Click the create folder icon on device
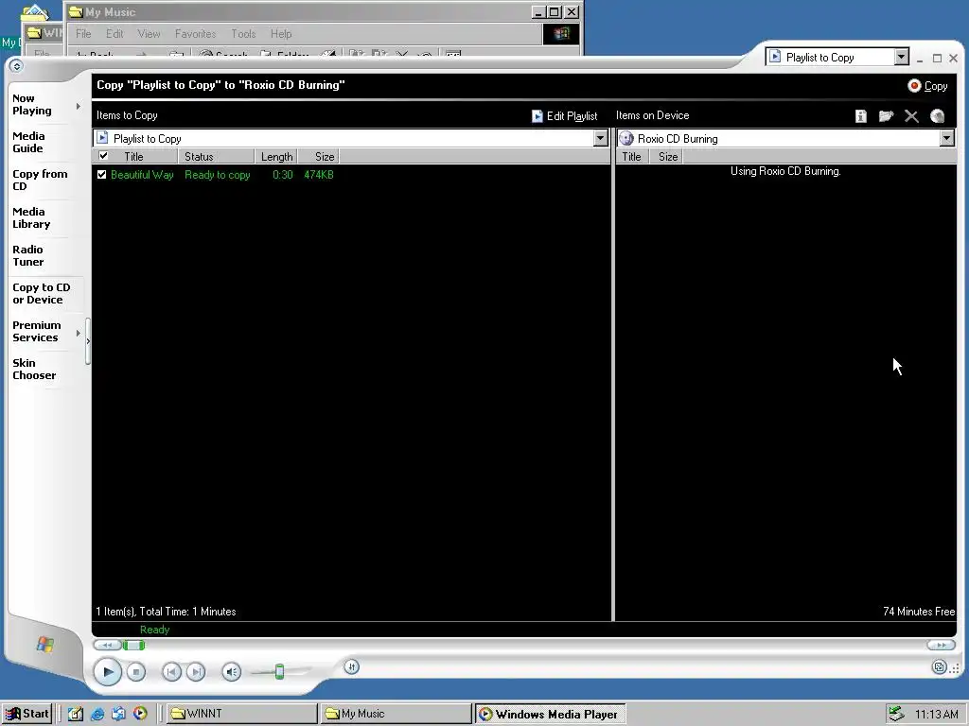The image size is (969, 726). click(886, 116)
